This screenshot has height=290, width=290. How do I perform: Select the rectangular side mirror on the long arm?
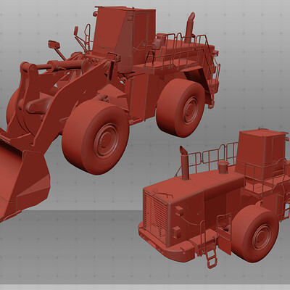point(54,44)
